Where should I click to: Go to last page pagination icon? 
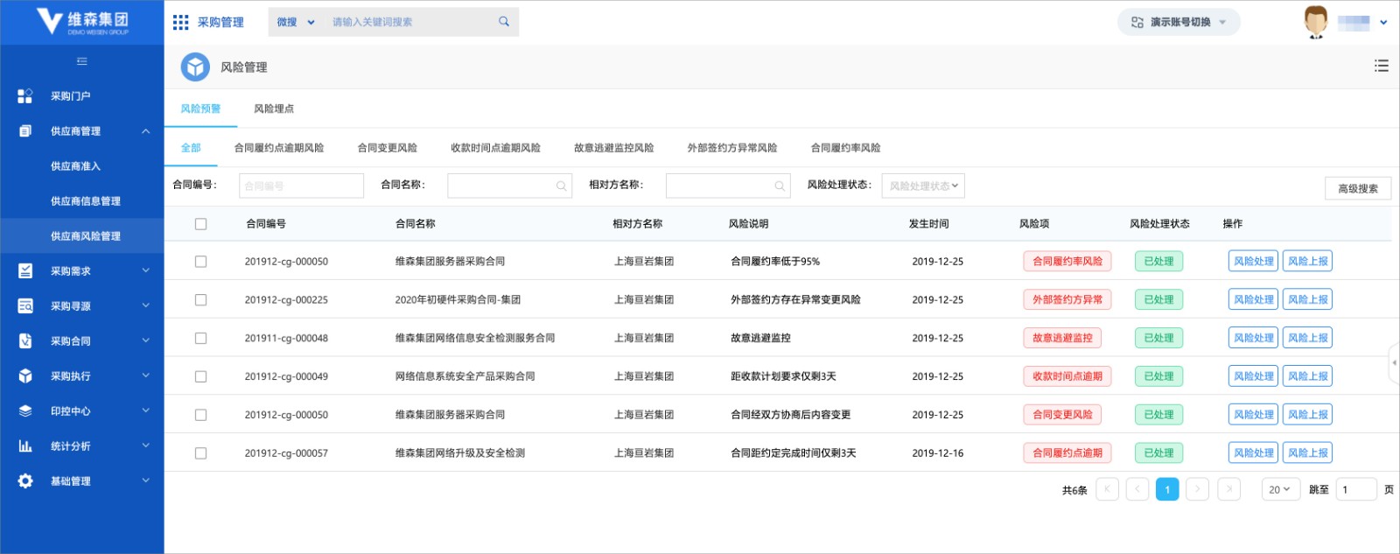(x=1228, y=489)
